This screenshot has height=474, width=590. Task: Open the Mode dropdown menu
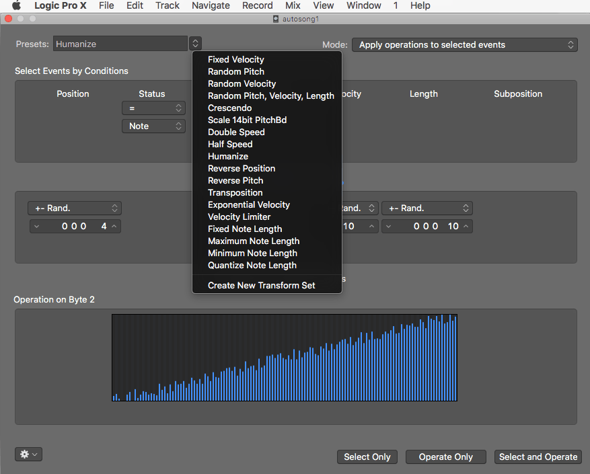pyautogui.click(x=465, y=45)
